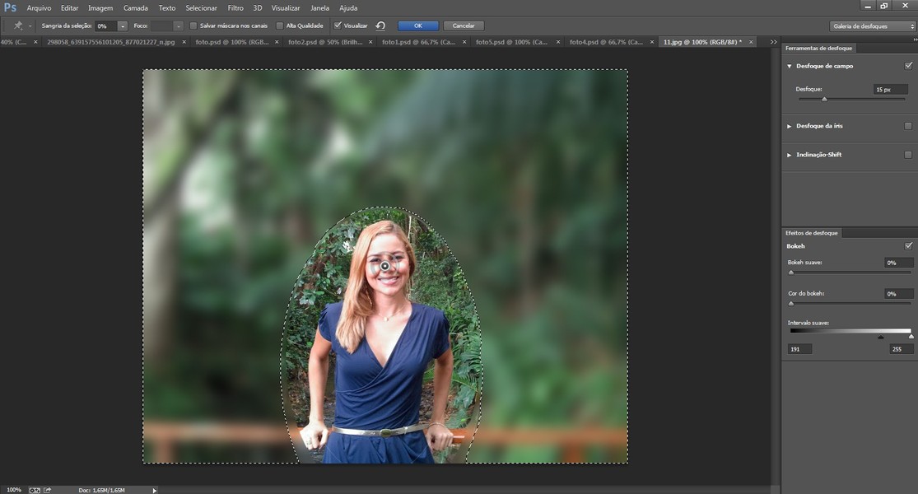Close the 298058 jpg document tab
The height and width of the screenshot is (494, 918).
(184, 42)
